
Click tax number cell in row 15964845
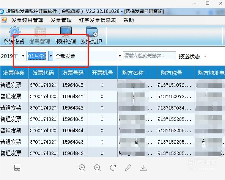click(174, 119)
